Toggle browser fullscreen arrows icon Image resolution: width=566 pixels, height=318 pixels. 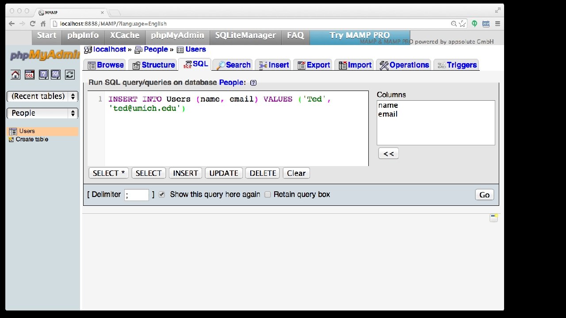[x=498, y=10]
